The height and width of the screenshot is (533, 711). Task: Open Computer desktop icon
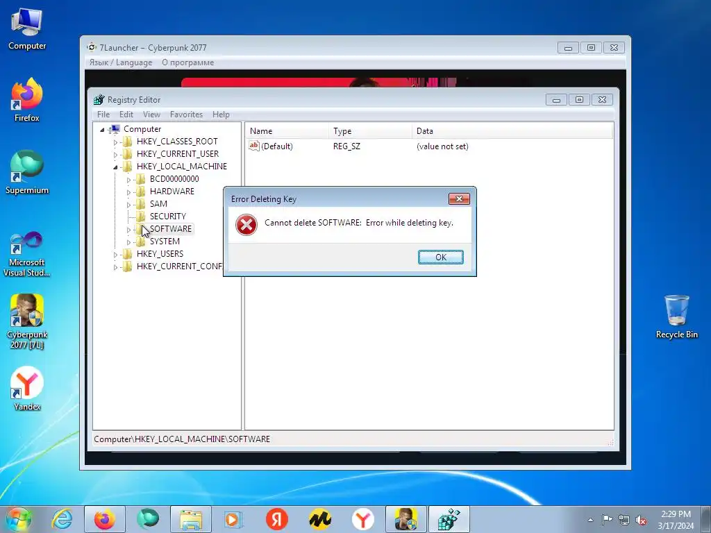(27, 28)
